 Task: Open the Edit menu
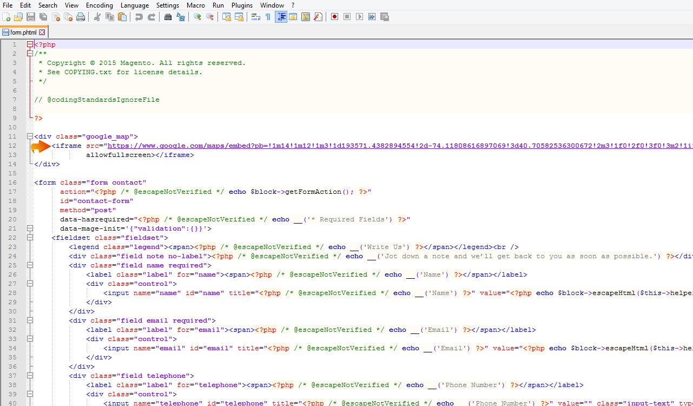25,5
